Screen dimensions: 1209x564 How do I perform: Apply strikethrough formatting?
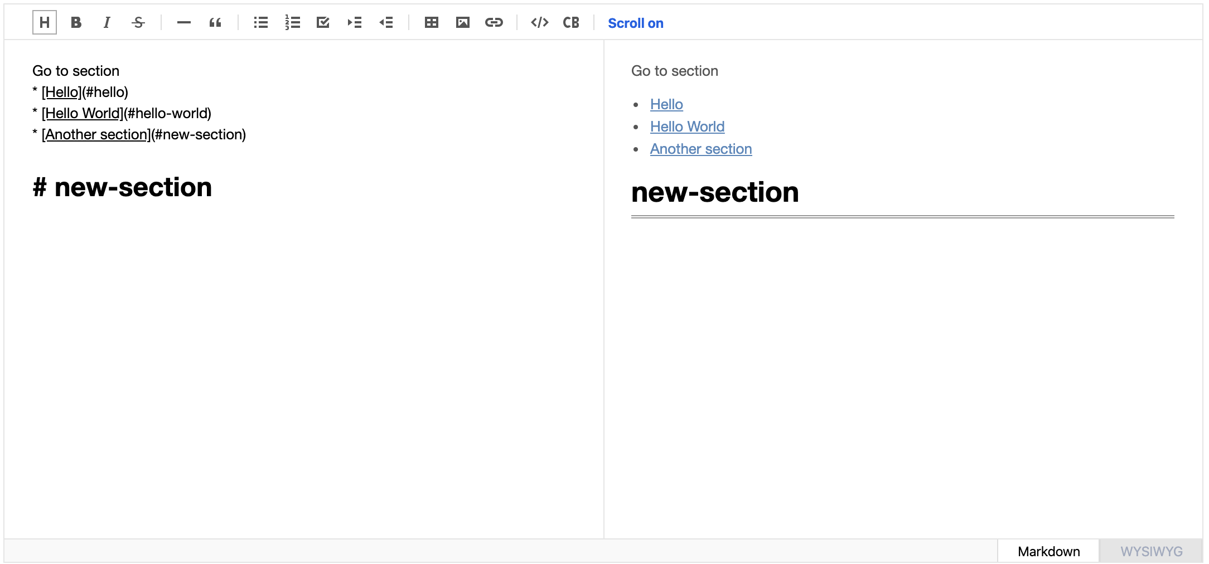tap(138, 23)
